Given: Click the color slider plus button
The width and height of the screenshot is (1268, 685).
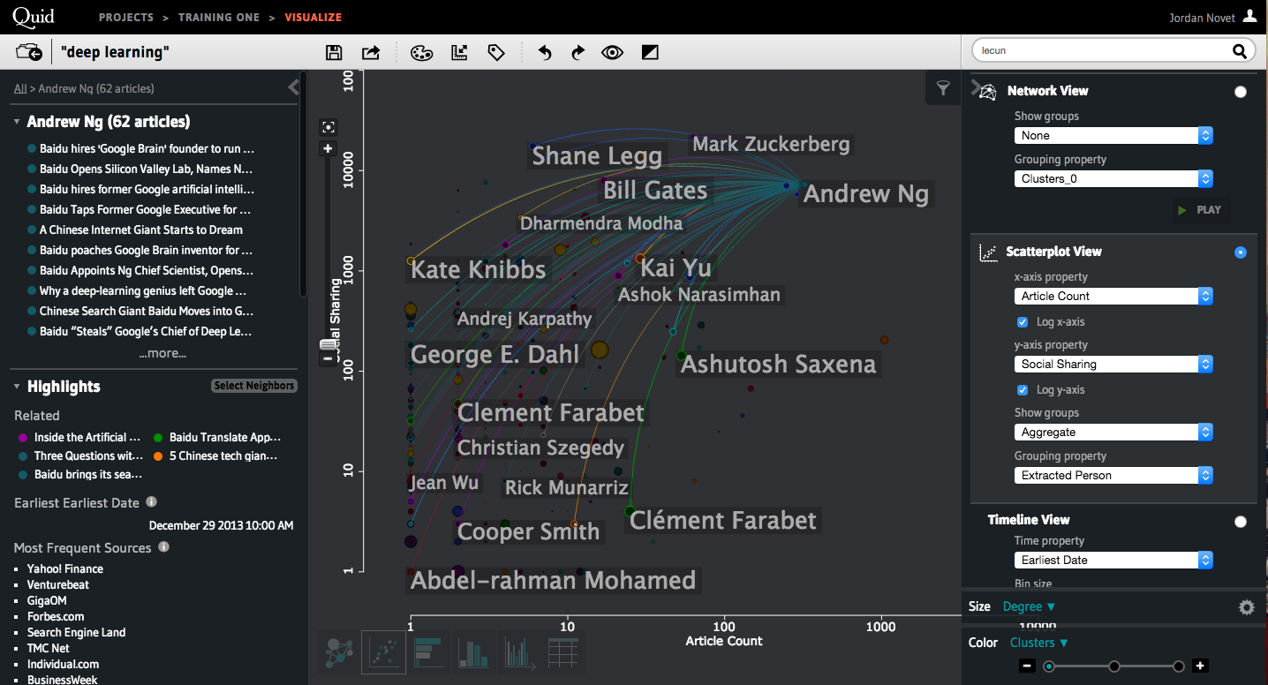Looking at the screenshot, I should click(x=1200, y=666).
